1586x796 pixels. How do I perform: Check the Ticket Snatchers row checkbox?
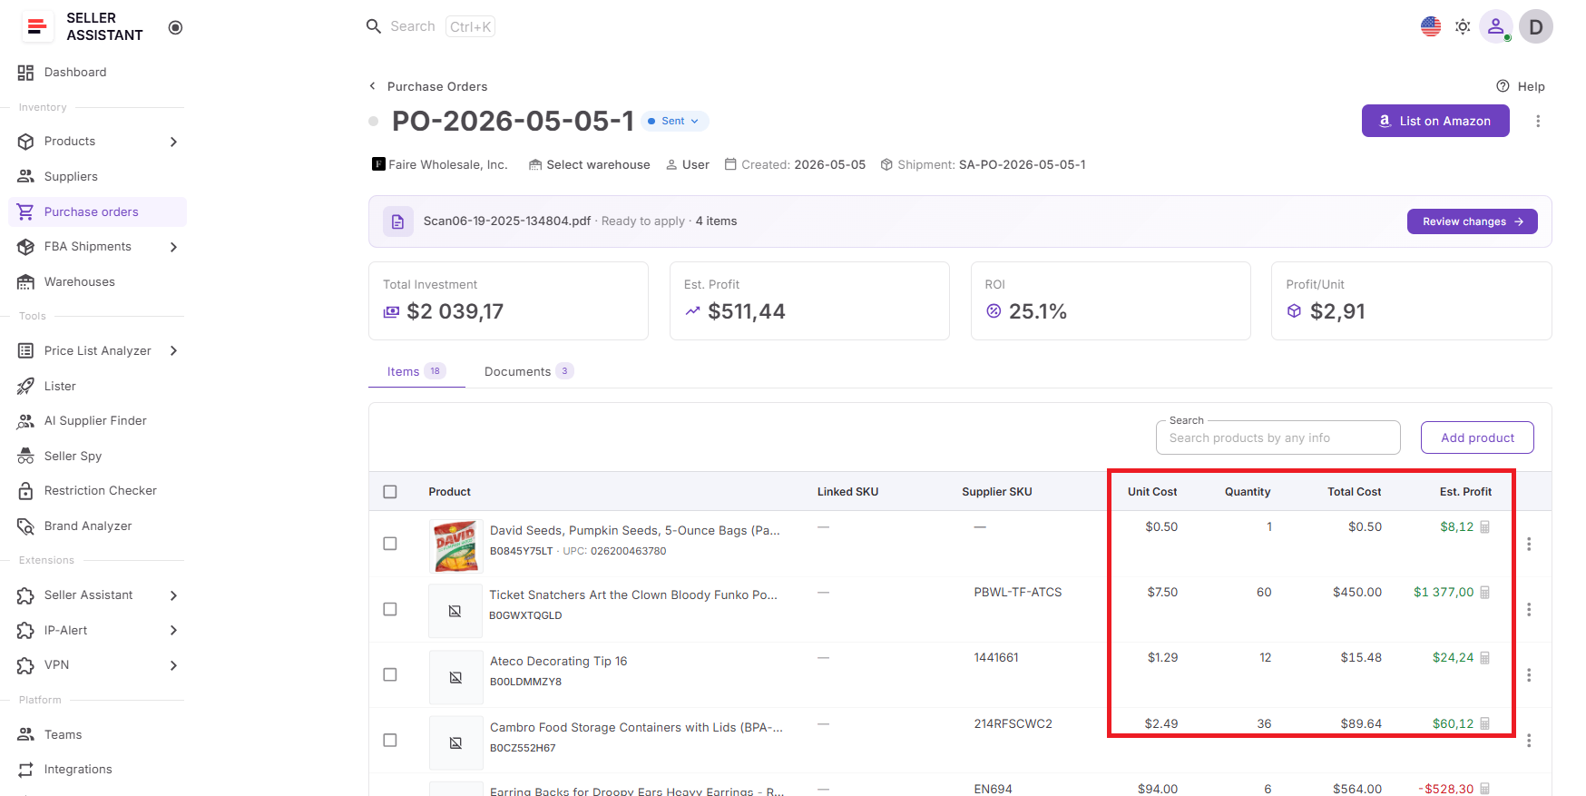(390, 609)
